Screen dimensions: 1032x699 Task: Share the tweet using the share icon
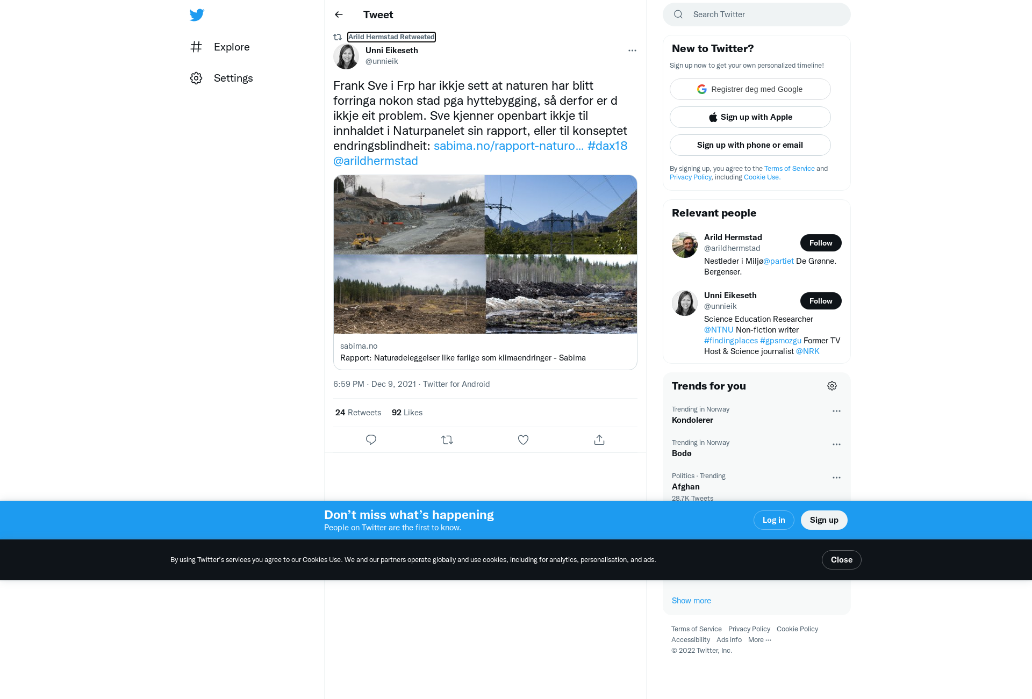pos(599,440)
